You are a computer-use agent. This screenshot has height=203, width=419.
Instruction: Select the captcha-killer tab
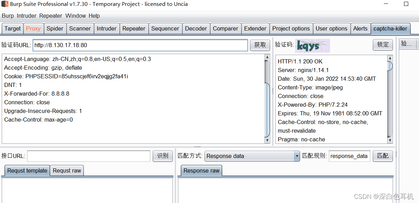(390, 29)
